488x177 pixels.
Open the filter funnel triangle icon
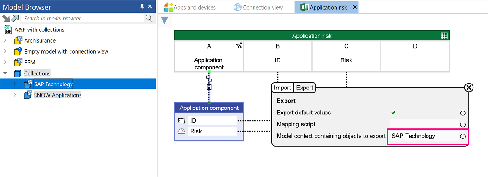[164, 21]
